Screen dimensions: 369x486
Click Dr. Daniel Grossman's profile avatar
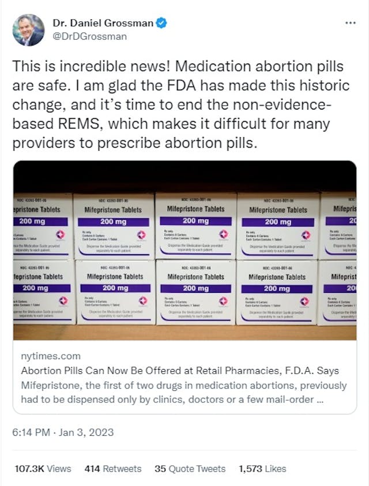28,30
